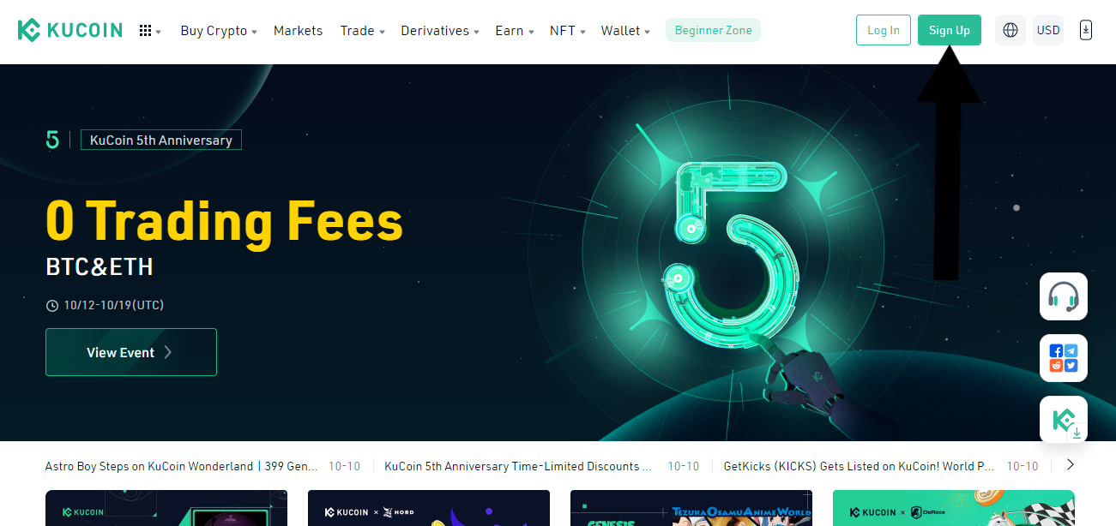Go to the Markets page
Viewport: 1116px width, 526px height.
tap(298, 31)
